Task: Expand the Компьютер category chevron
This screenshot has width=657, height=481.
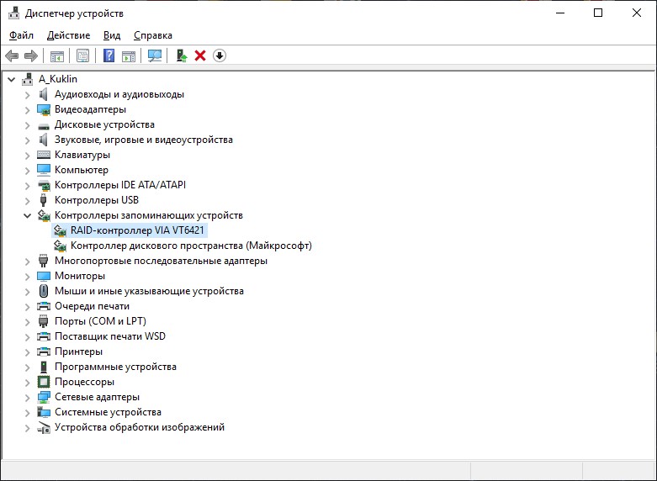Action: pos(28,170)
